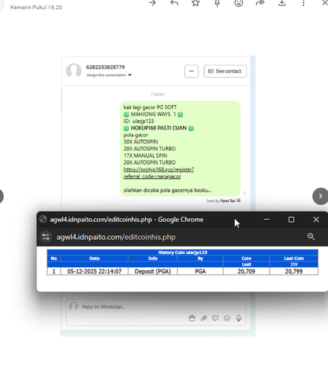The width and height of the screenshot is (328, 370).
Task: Download the image with download icon
Action: click(x=282, y=3)
